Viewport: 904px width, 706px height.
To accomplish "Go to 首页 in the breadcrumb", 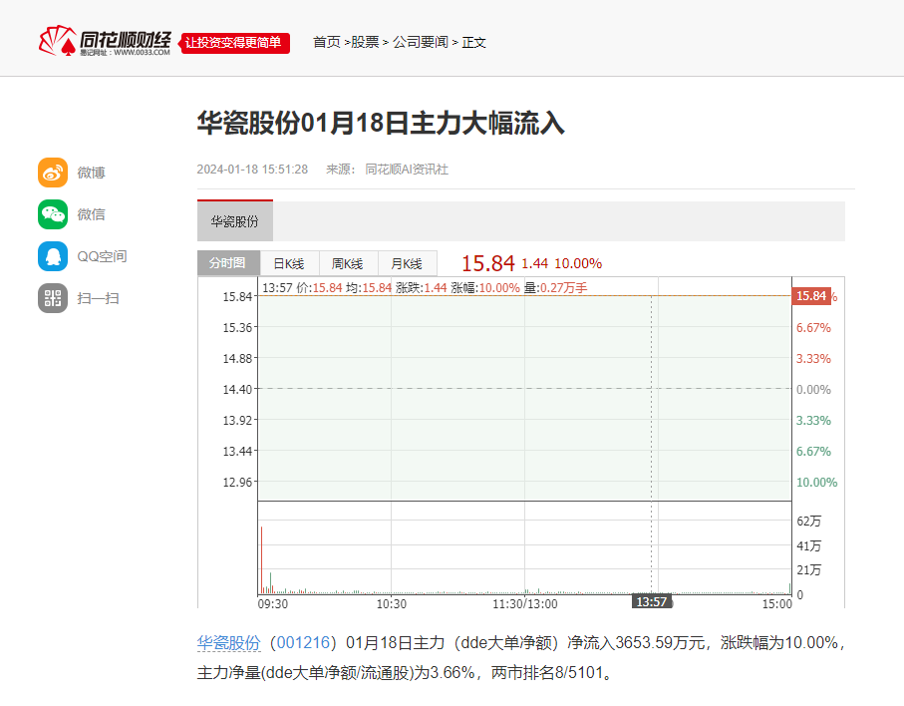I will 326,42.
